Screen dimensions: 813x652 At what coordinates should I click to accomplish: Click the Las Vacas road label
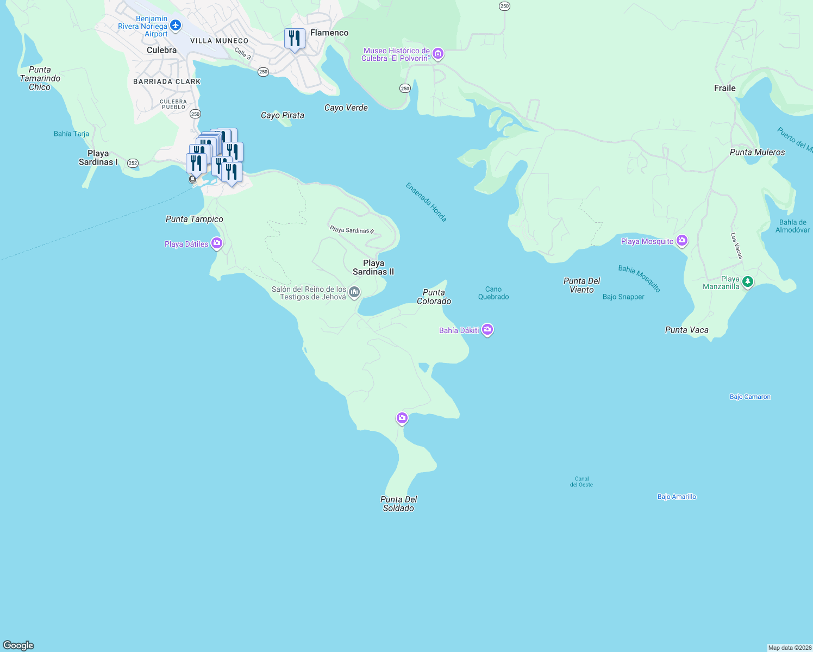(x=737, y=246)
